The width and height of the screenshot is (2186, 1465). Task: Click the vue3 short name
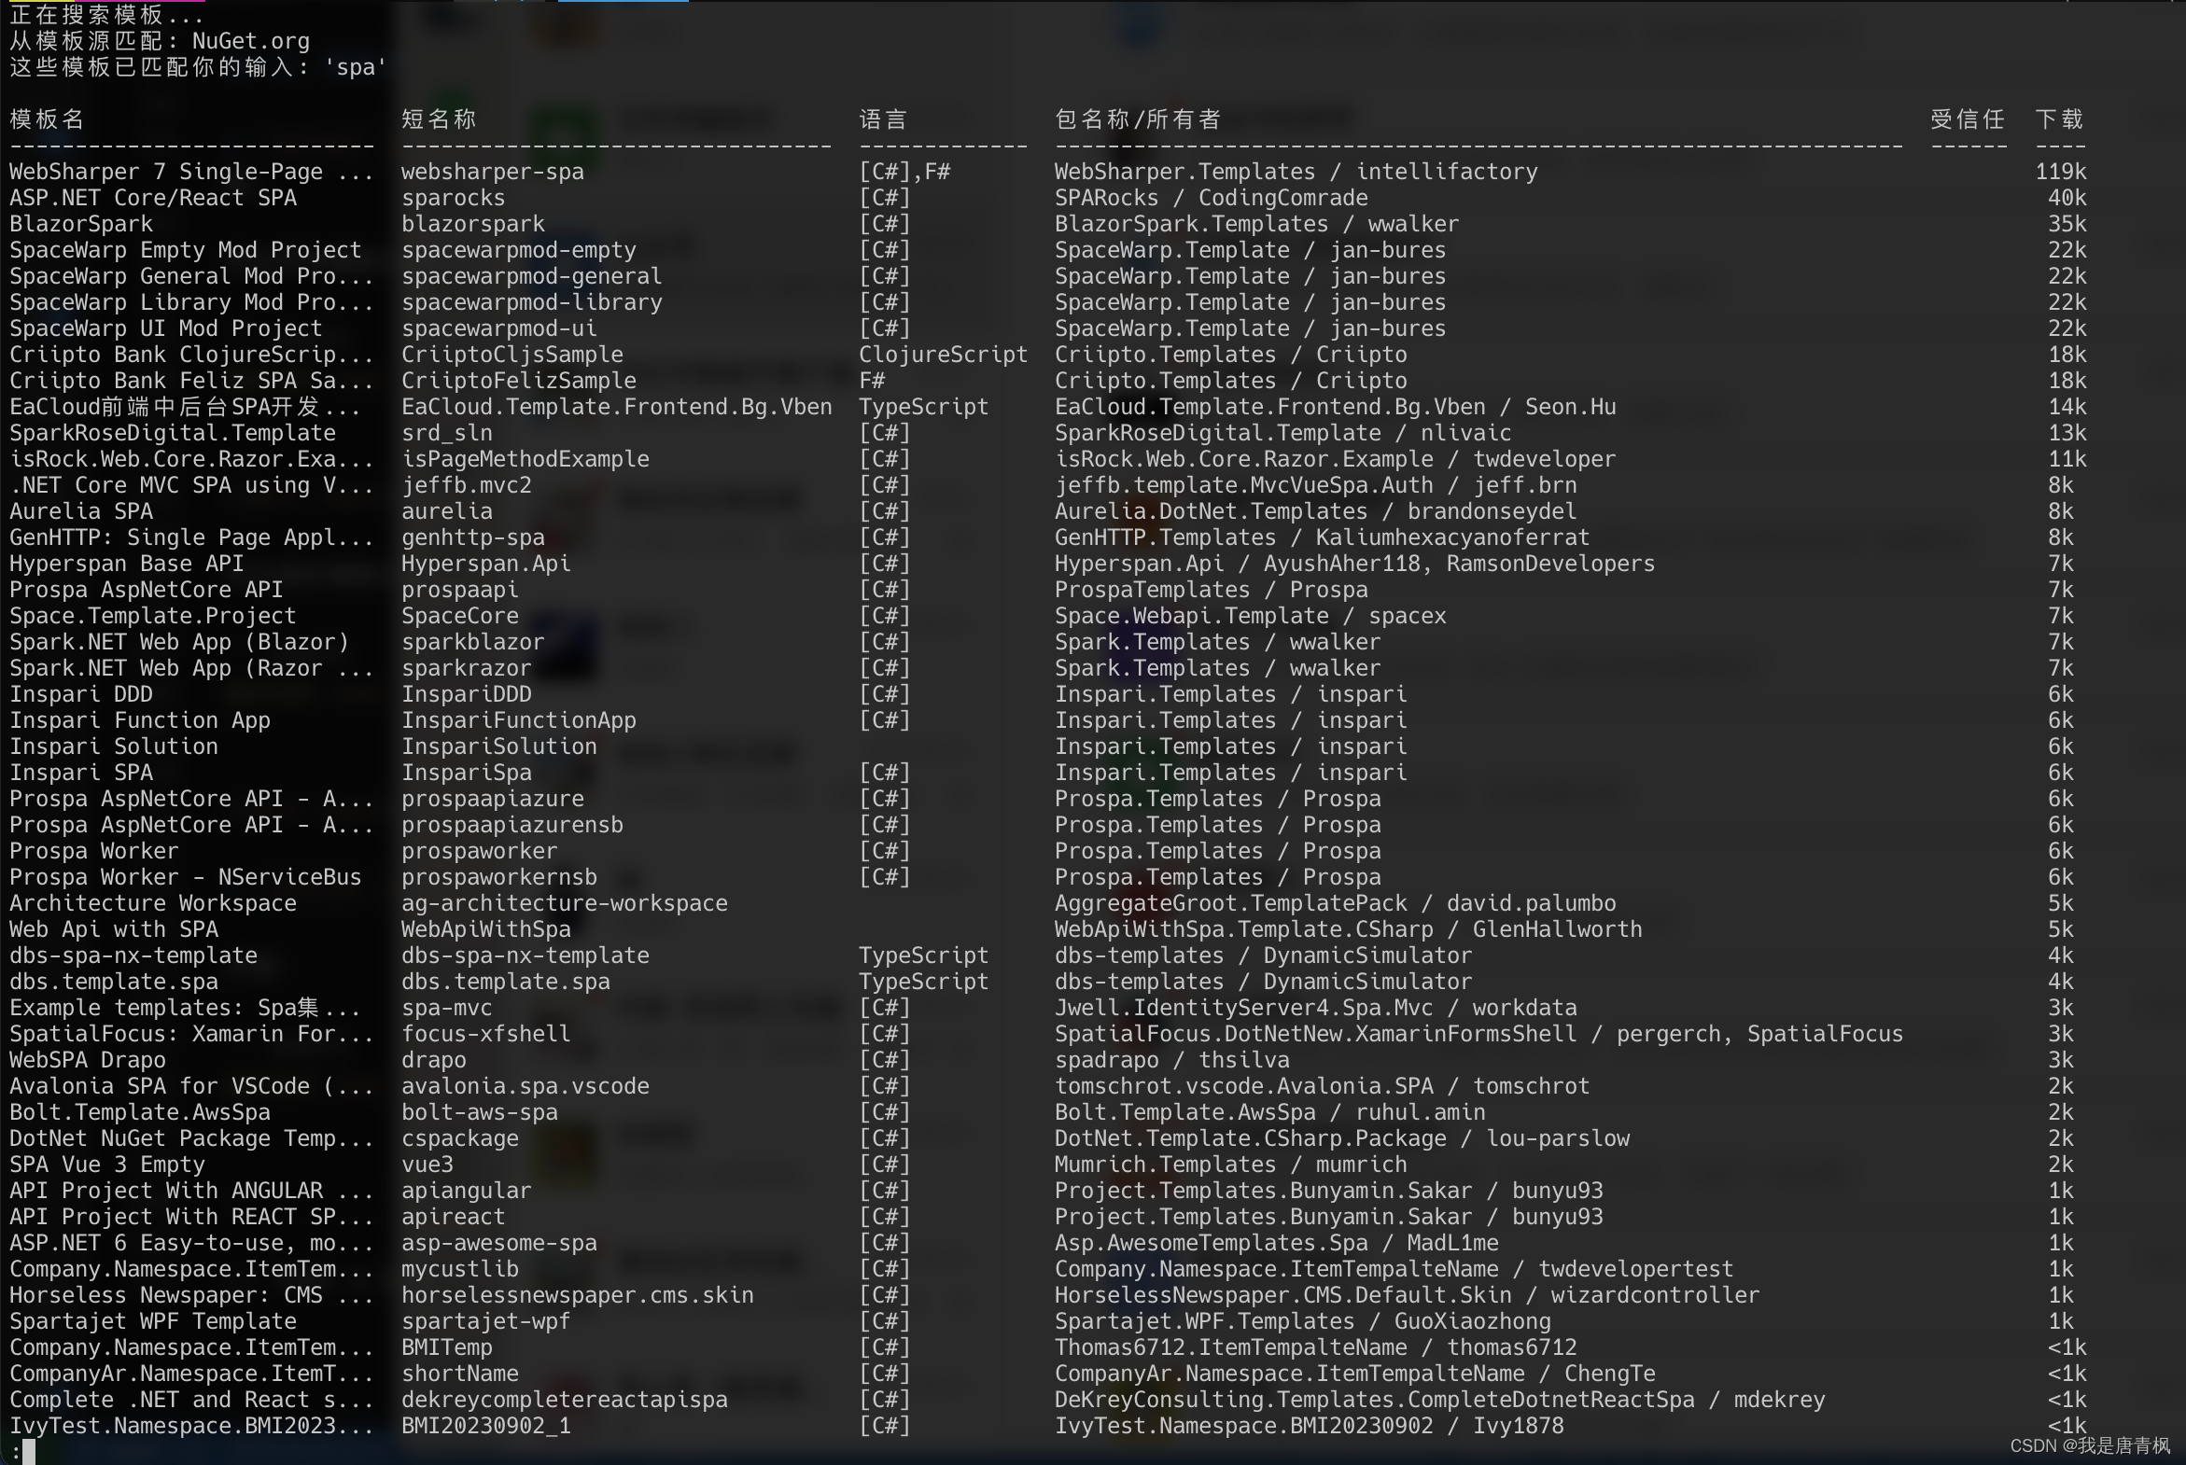click(427, 1165)
